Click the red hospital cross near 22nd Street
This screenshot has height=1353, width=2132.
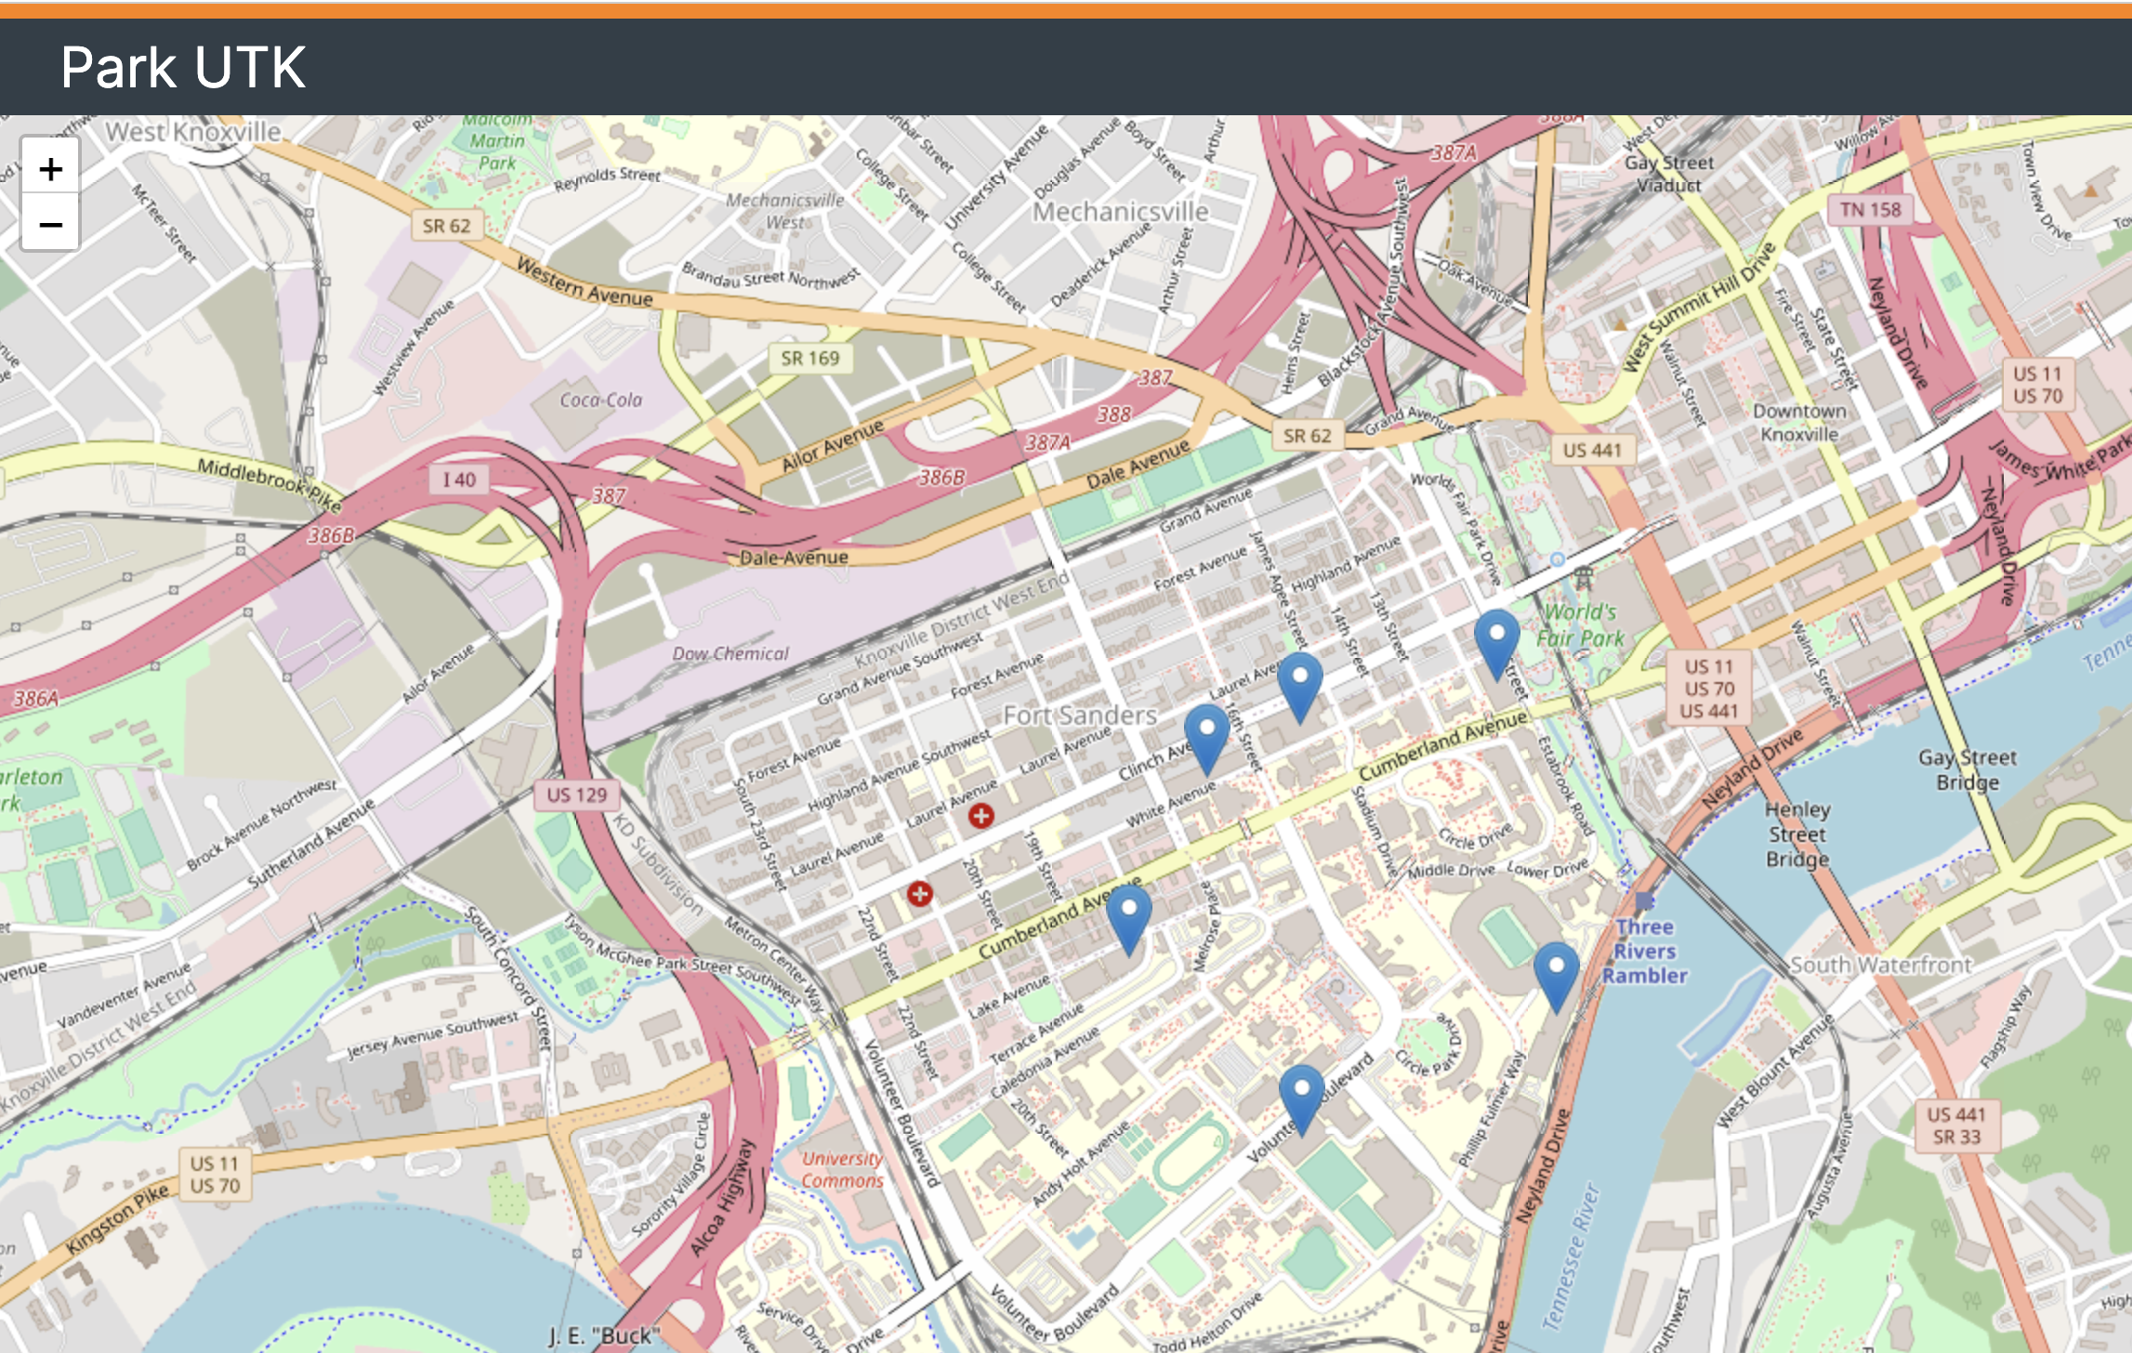(x=919, y=894)
